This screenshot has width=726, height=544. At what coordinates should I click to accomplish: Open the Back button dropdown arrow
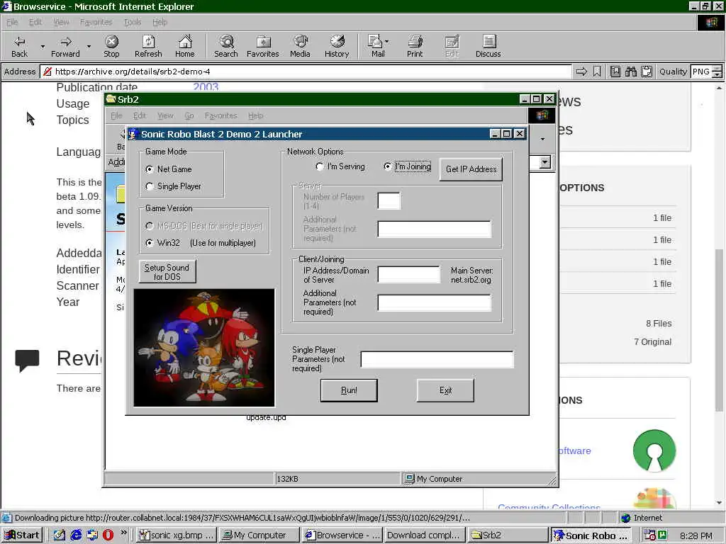pyautogui.click(x=43, y=46)
